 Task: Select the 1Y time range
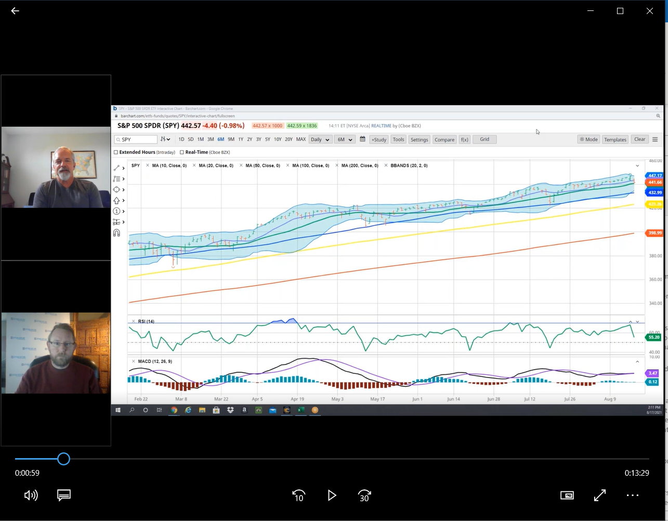pyautogui.click(x=241, y=139)
